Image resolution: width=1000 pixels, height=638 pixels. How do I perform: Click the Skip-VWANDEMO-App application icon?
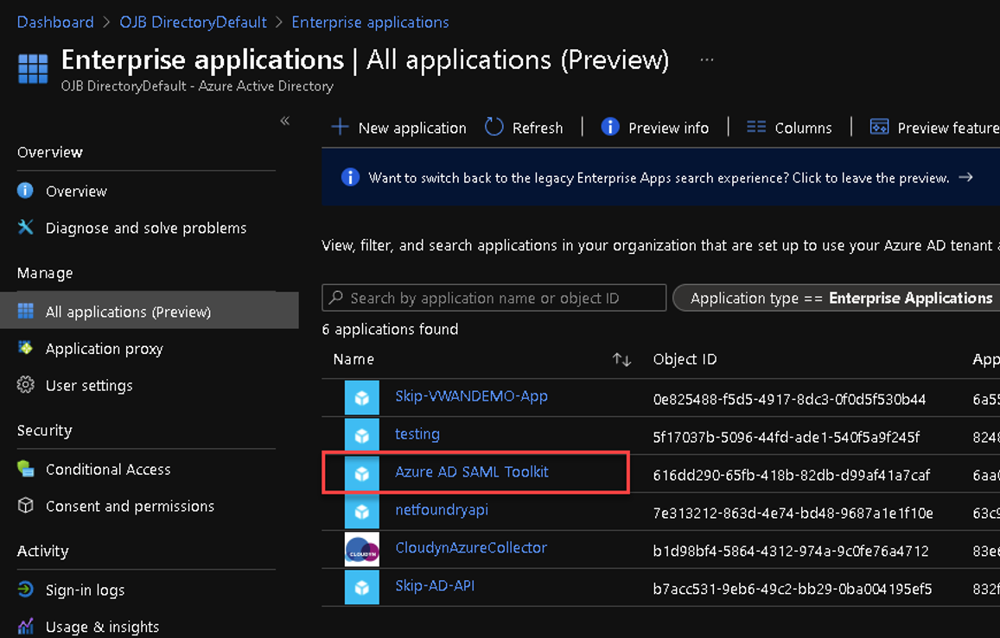pyautogui.click(x=361, y=398)
